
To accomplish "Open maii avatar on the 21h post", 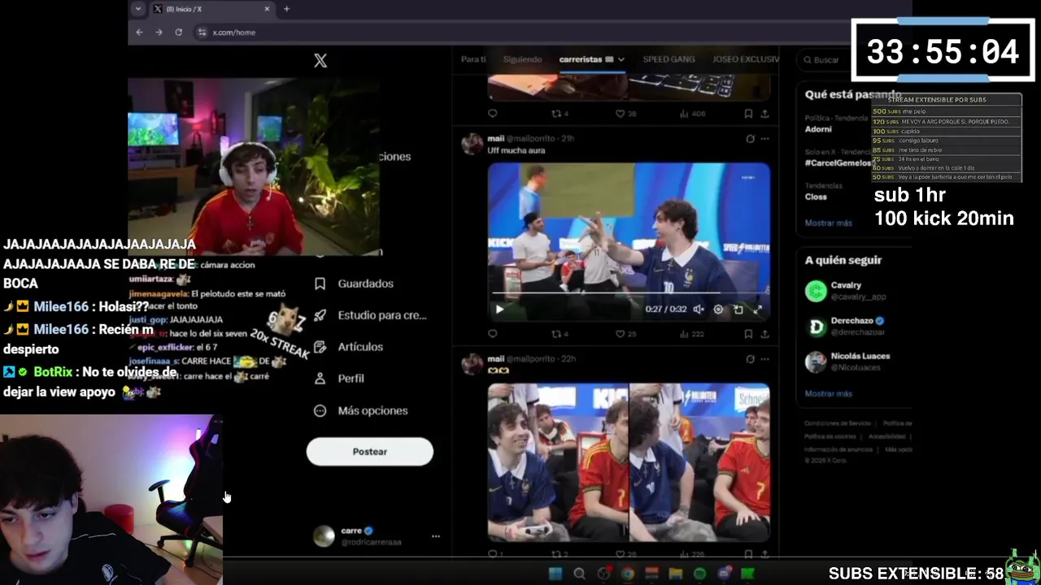I will coord(473,144).
